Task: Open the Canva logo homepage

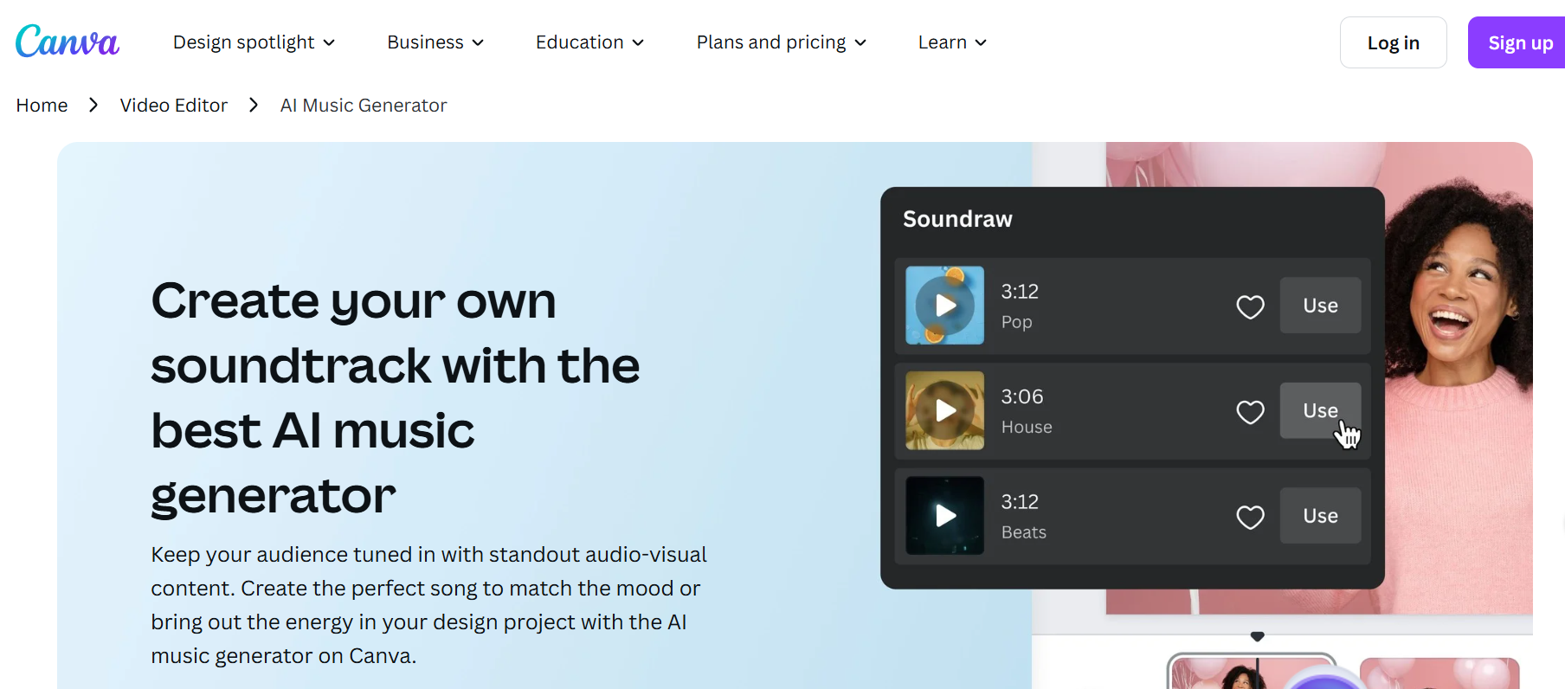Action: 67,42
